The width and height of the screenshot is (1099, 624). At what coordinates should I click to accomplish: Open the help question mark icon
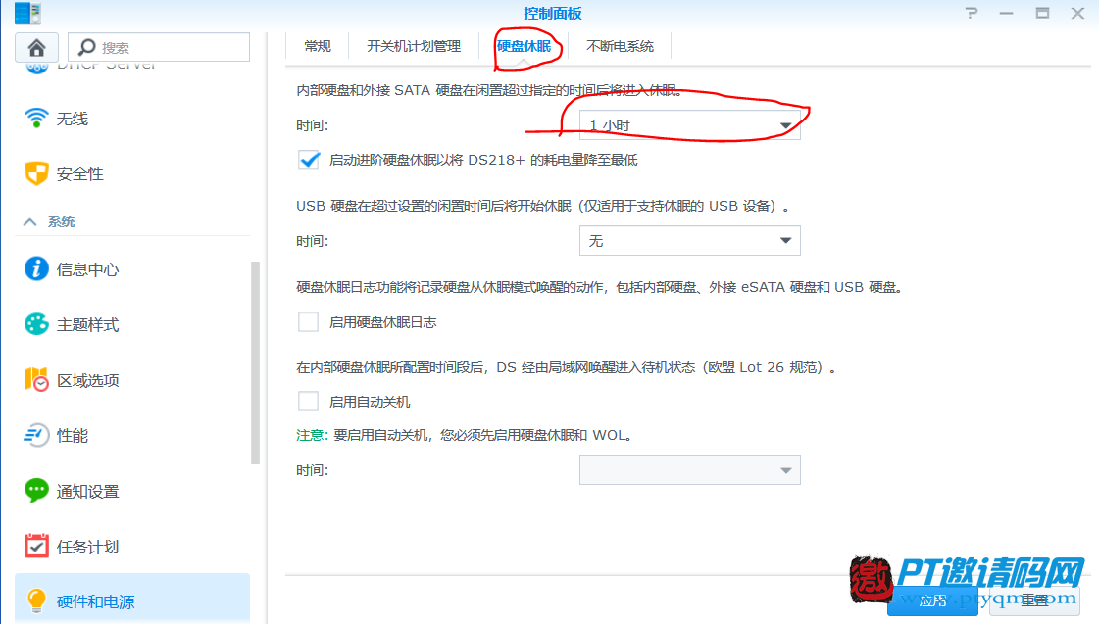point(971,13)
